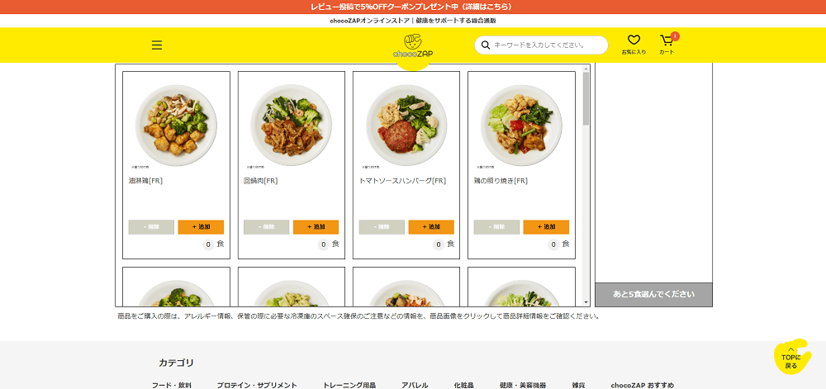Click the scroll-down arrow of the product list
Screen dimensions: 826x389
586,302
